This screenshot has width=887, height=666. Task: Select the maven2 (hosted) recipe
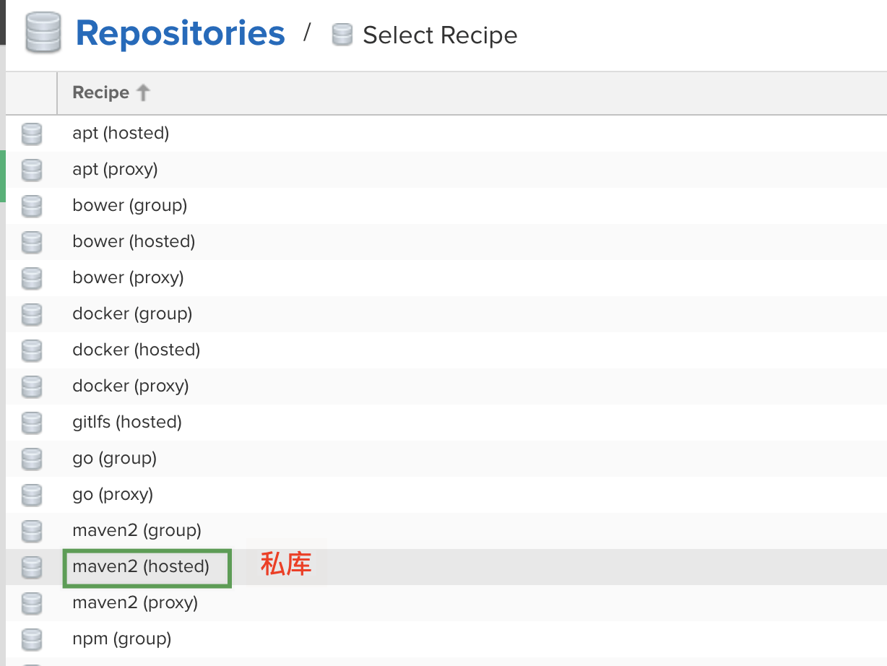click(x=141, y=567)
